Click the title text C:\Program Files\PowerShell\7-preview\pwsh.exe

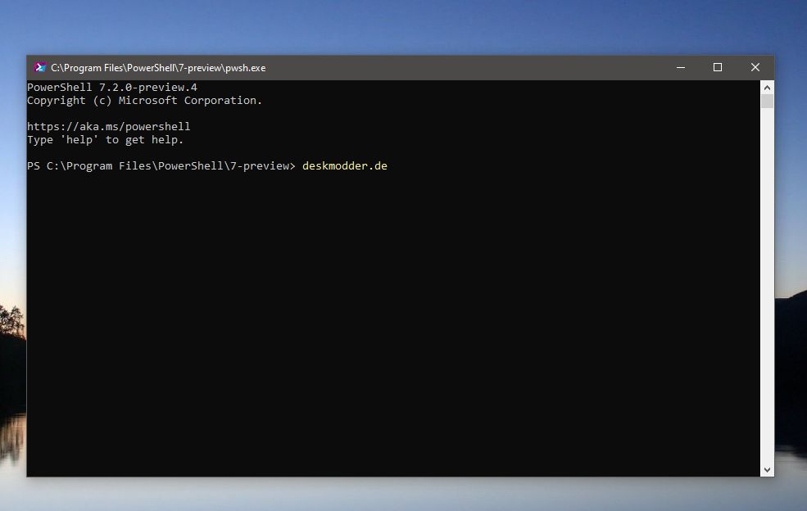tap(158, 68)
